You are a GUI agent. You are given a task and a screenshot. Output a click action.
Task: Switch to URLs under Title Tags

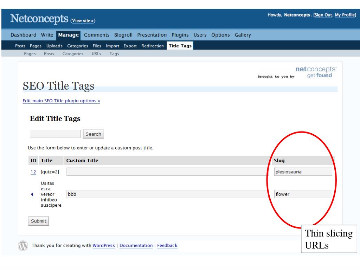(96, 54)
